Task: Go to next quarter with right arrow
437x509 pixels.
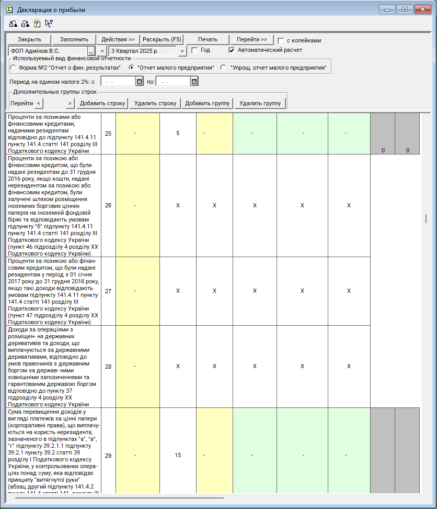Action: (x=182, y=51)
